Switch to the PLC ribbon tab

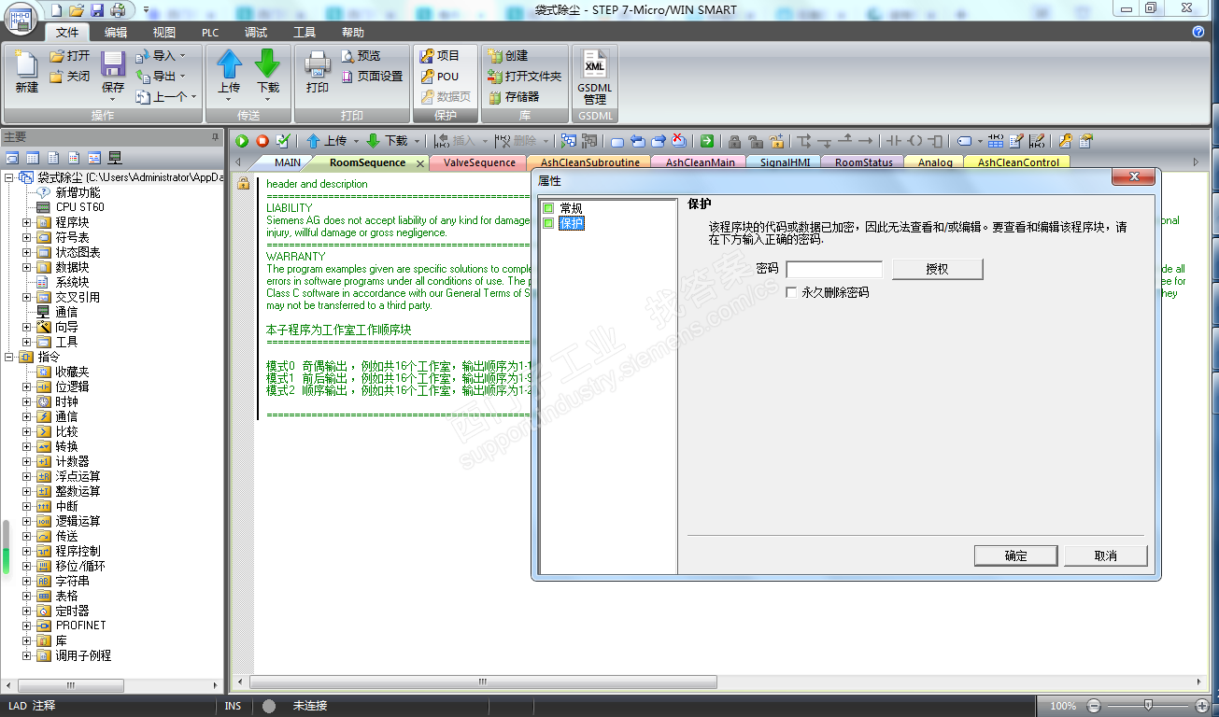point(210,33)
